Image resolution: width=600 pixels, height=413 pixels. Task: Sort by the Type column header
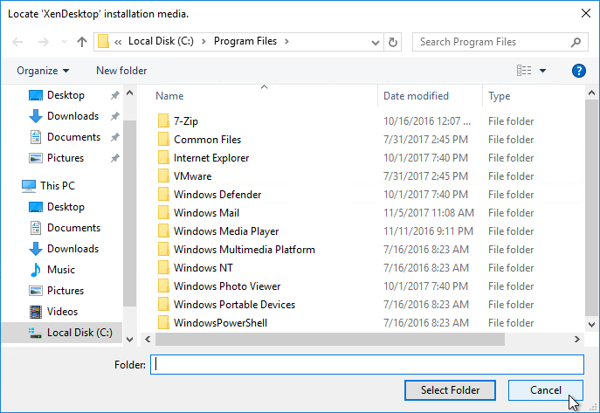[x=499, y=96]
